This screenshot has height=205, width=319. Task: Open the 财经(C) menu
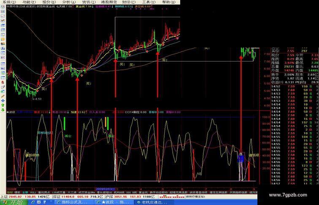(129, 2)
